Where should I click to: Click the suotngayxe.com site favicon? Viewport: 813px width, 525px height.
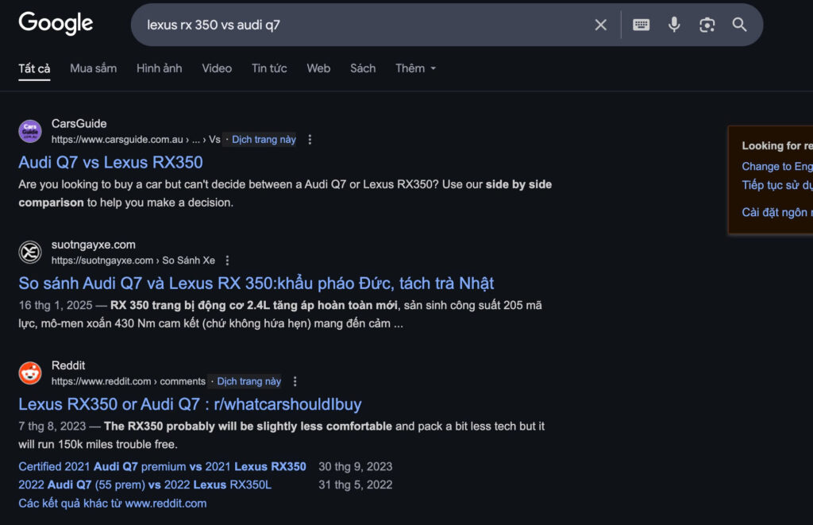(30, 252)
